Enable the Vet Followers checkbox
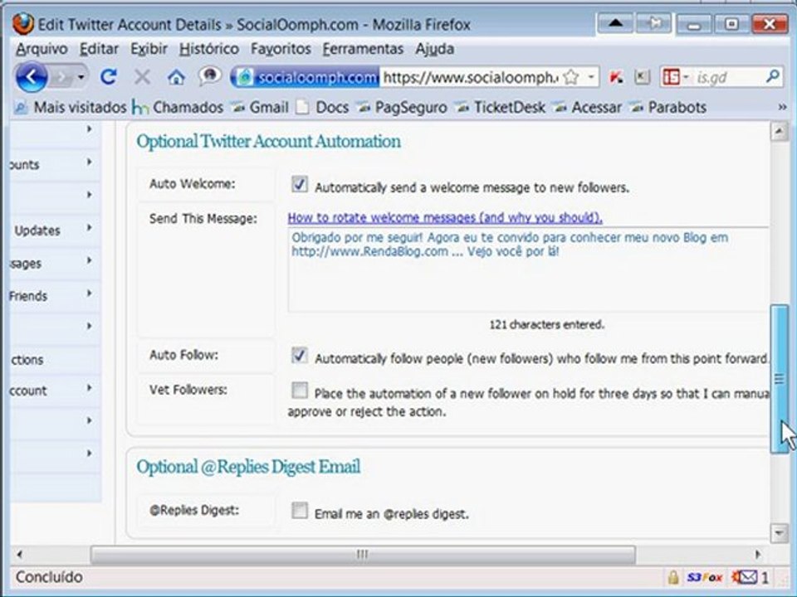 point(300,391)
